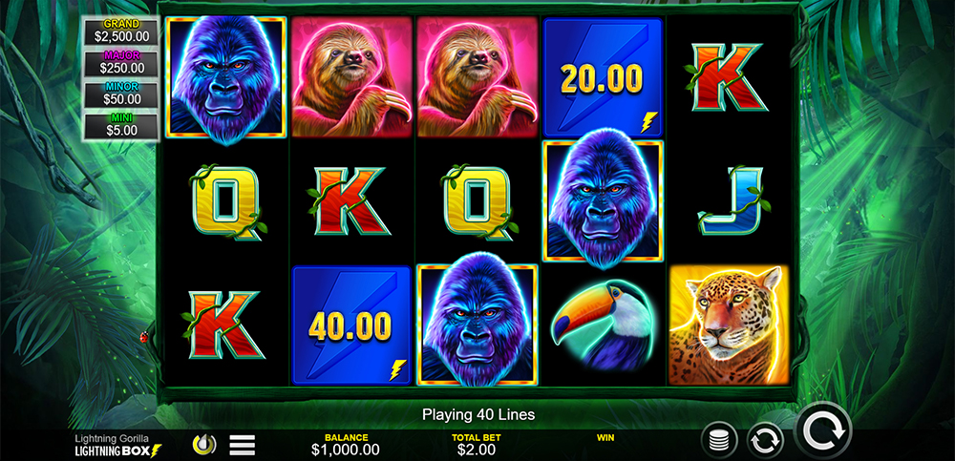Click the gorilla in the first reel
The width and height of the screenshot is (955, 461).
coord(226,79)
